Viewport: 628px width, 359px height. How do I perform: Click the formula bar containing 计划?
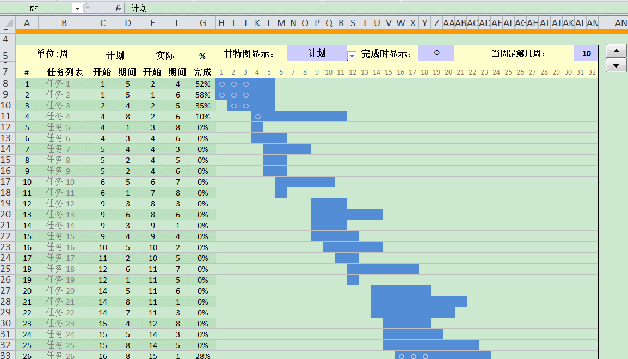tap(375, 8)
